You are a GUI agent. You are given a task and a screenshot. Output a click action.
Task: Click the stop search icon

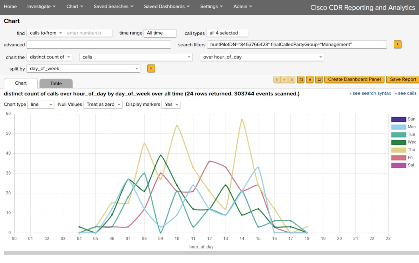[x=284, y=80]
